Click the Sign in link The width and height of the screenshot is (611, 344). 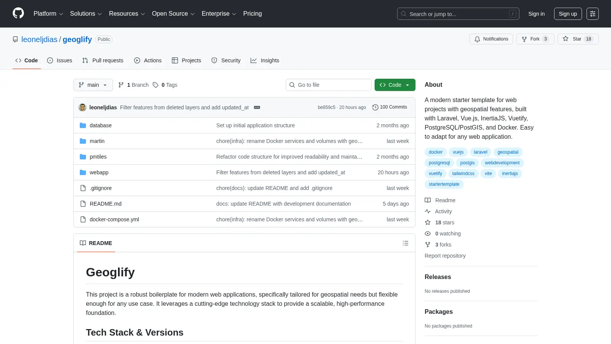pos(537,14)
